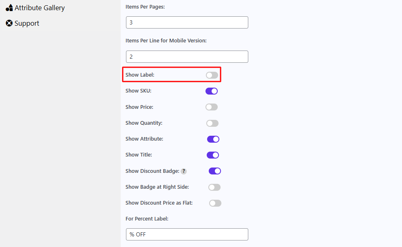Click the Show Discount Badge label text
Image resolution: width=402 pixels, height=247 pixels.
152,171
